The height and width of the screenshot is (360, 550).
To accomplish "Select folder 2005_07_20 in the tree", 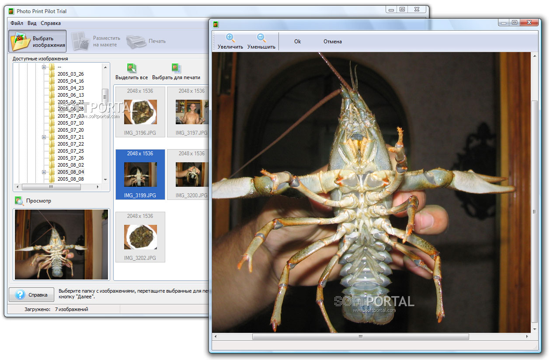I will pyautogui.click(x=70, y=130).
